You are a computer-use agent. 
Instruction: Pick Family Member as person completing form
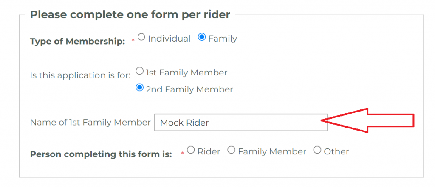[x=231, y=150]
